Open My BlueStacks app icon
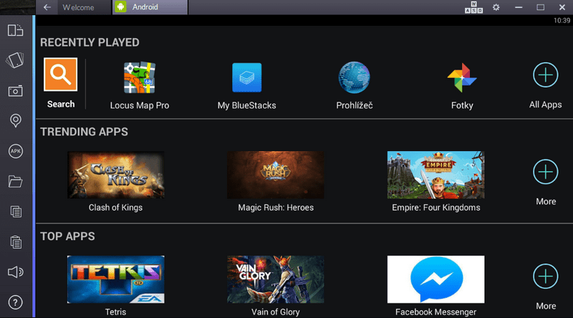Viewport: 573px width, 318px height. (x=246, y=77)
